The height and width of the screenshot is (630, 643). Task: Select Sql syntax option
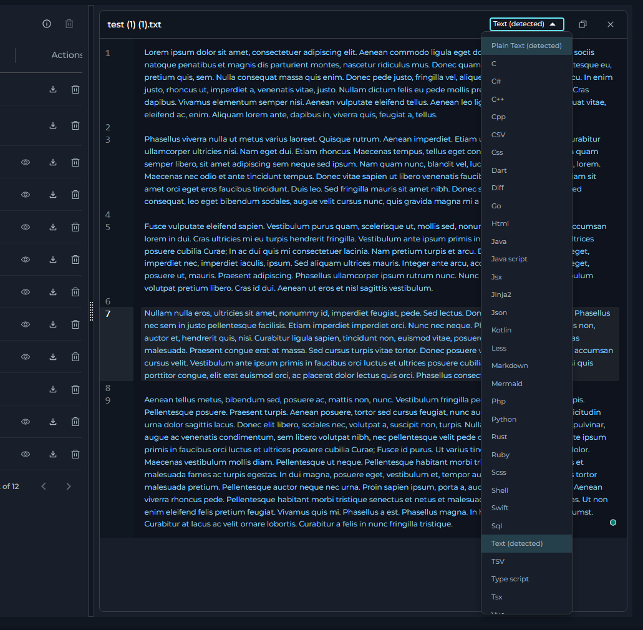[x=526, y=526]
